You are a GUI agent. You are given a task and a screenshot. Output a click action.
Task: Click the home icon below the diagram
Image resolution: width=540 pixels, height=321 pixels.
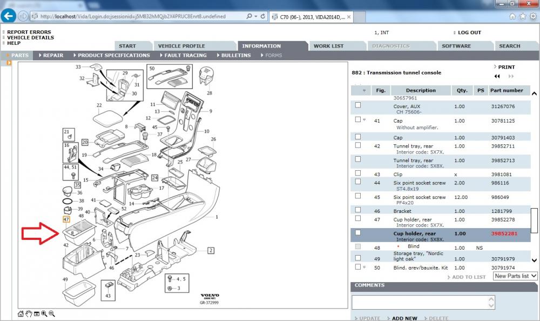coord(21,314)
